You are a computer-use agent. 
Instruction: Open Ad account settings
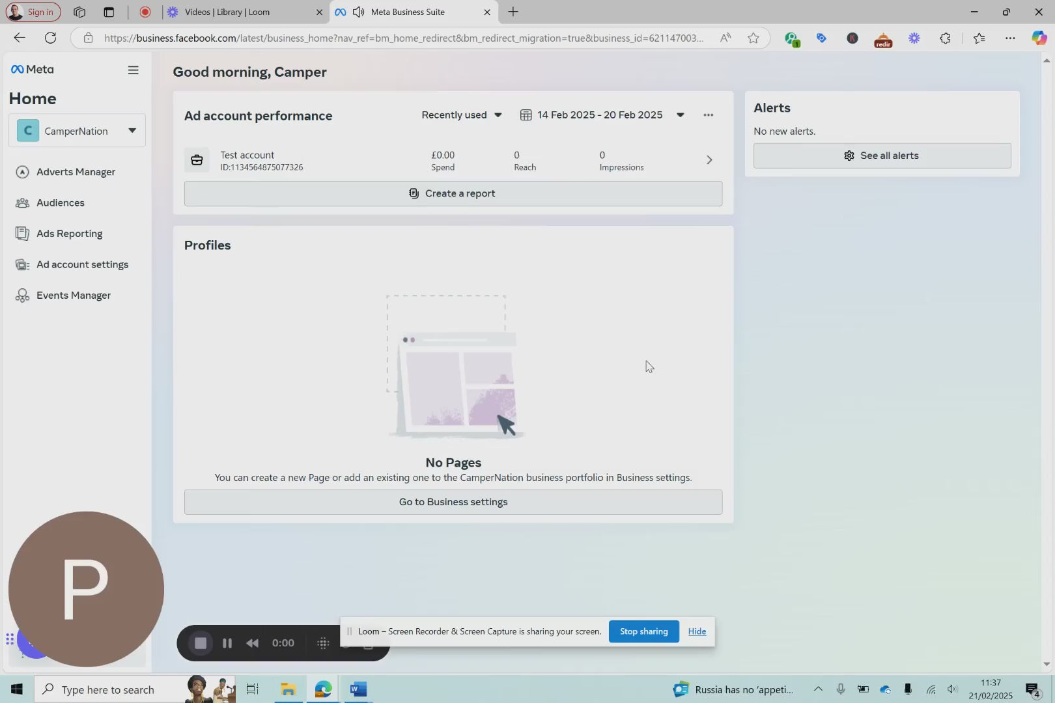82,264
